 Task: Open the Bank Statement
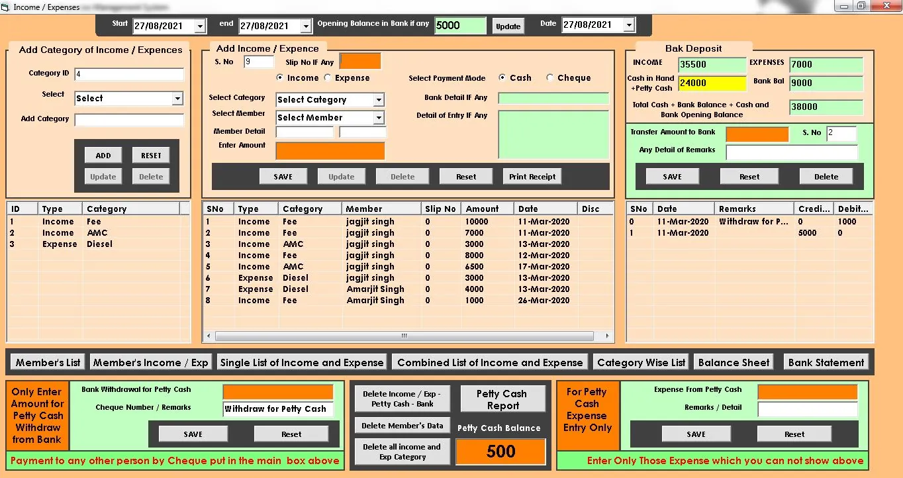826,362
